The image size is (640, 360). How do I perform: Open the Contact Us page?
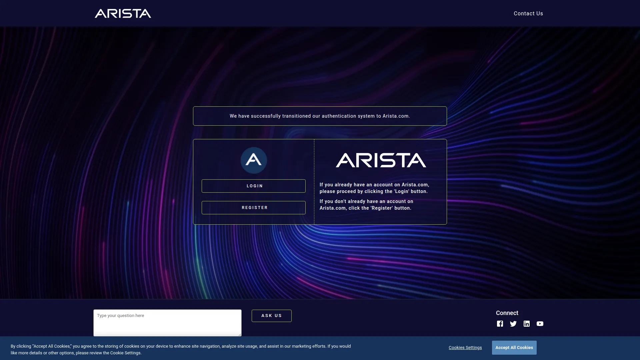[528, 13]
